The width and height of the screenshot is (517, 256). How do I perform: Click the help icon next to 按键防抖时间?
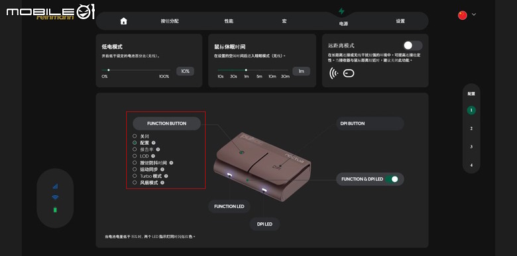pos(171,163)
